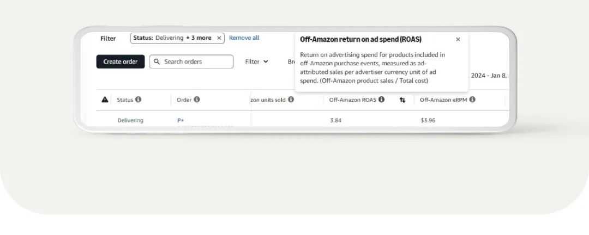The height and width of the screenshot is (235, 589).
Task: Select the Status: Delivering + 3 more chip
Action: 172,38
